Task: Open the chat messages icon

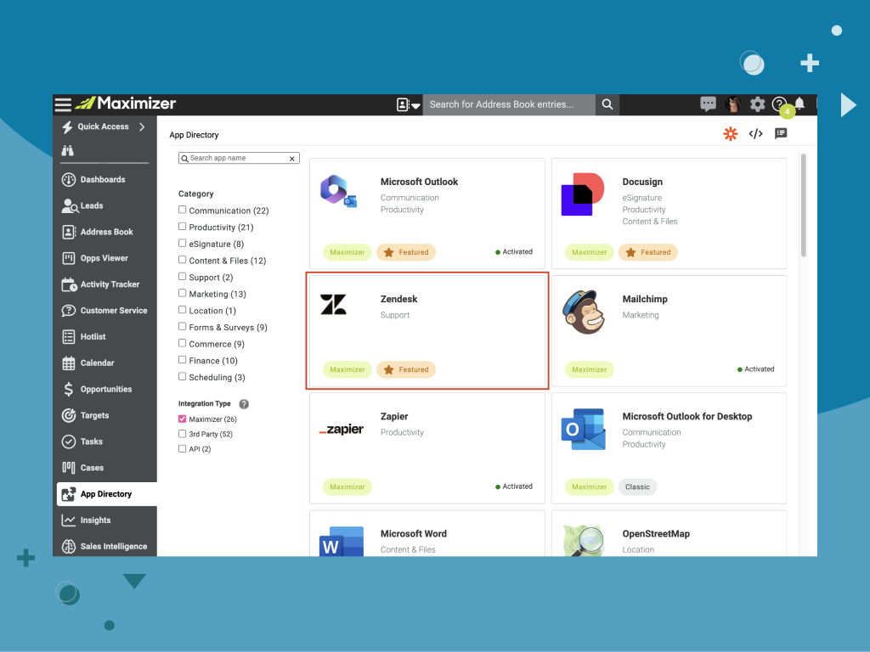Action: 708,104
